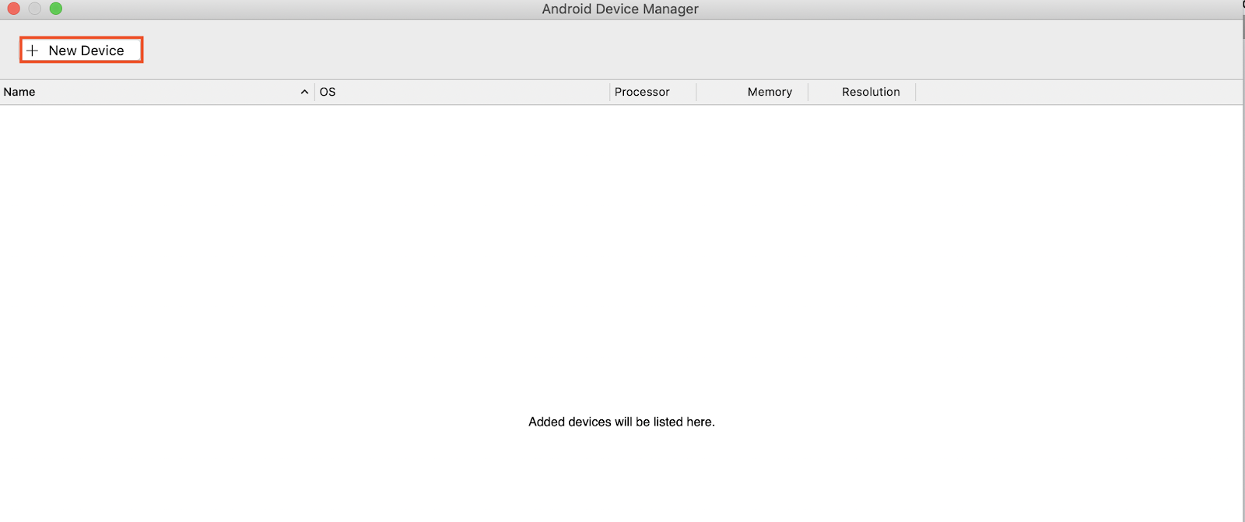Viewport: 1245px width, 522px height.
Task: Toggle the Name column sort arrow
Action: coord(304,92)
